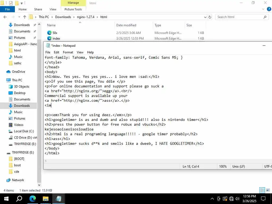Viewport: 272px width, 204px height.
Task: Open Notepad's Edit menu
Action: pyautogui.click(x=56, y=52)
